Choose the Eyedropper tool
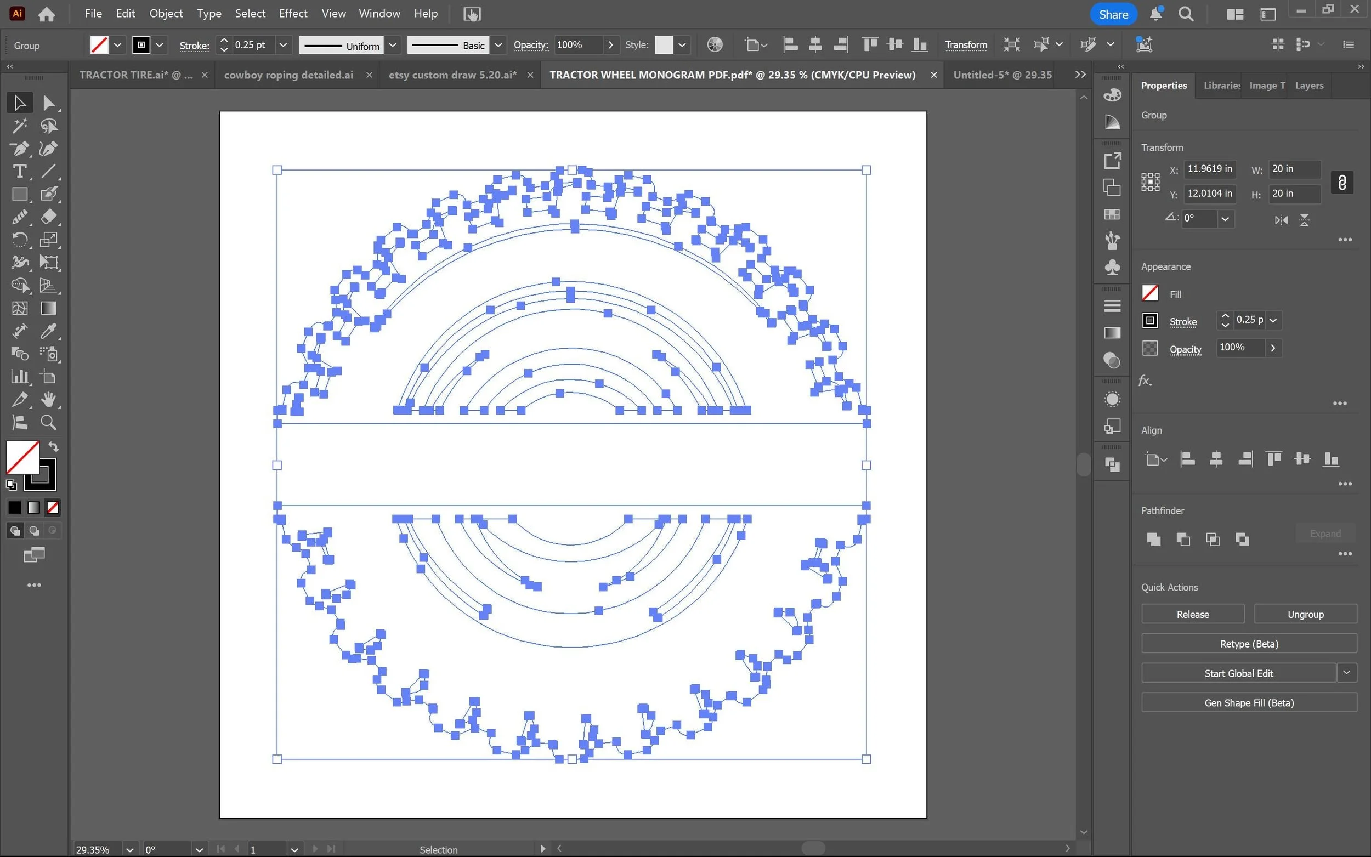1371x857 pixels. (48, 331)
